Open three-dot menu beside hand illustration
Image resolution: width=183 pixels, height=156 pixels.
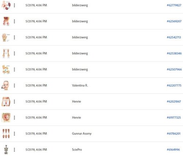click(x=14, y=37)
